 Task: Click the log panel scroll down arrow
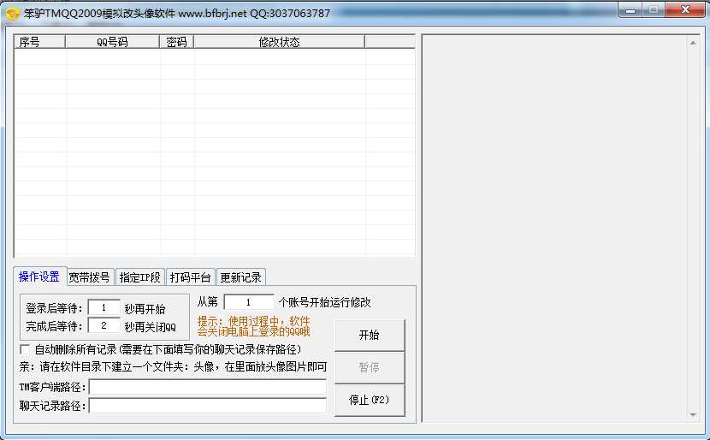tap(693, 415)
